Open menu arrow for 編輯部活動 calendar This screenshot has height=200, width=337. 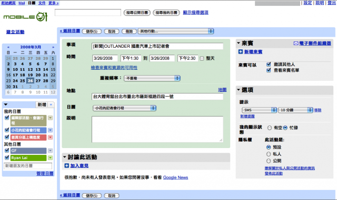(51, 118)
